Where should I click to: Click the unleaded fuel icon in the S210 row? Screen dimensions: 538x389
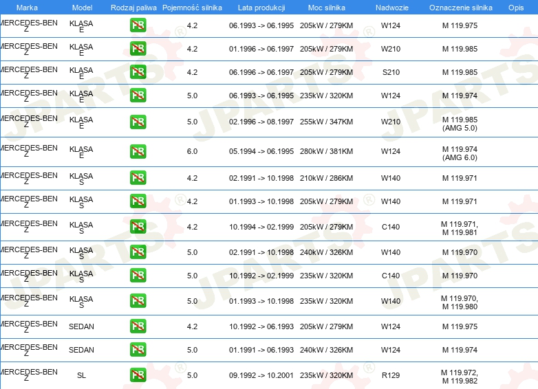138,72
